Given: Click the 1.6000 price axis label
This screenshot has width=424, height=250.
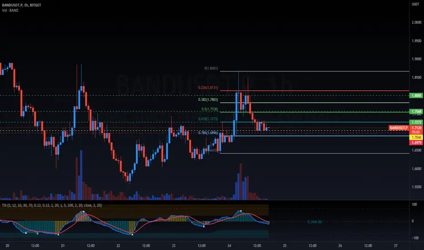Looking at the screenshot, I should coord(416,169).
